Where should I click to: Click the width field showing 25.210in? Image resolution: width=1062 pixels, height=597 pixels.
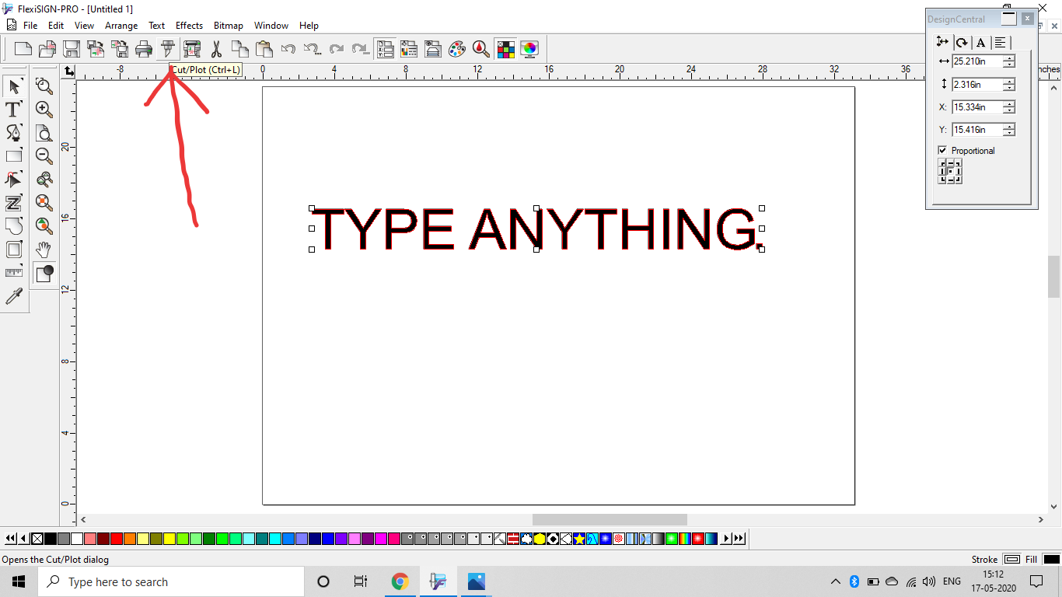(977, 61)
